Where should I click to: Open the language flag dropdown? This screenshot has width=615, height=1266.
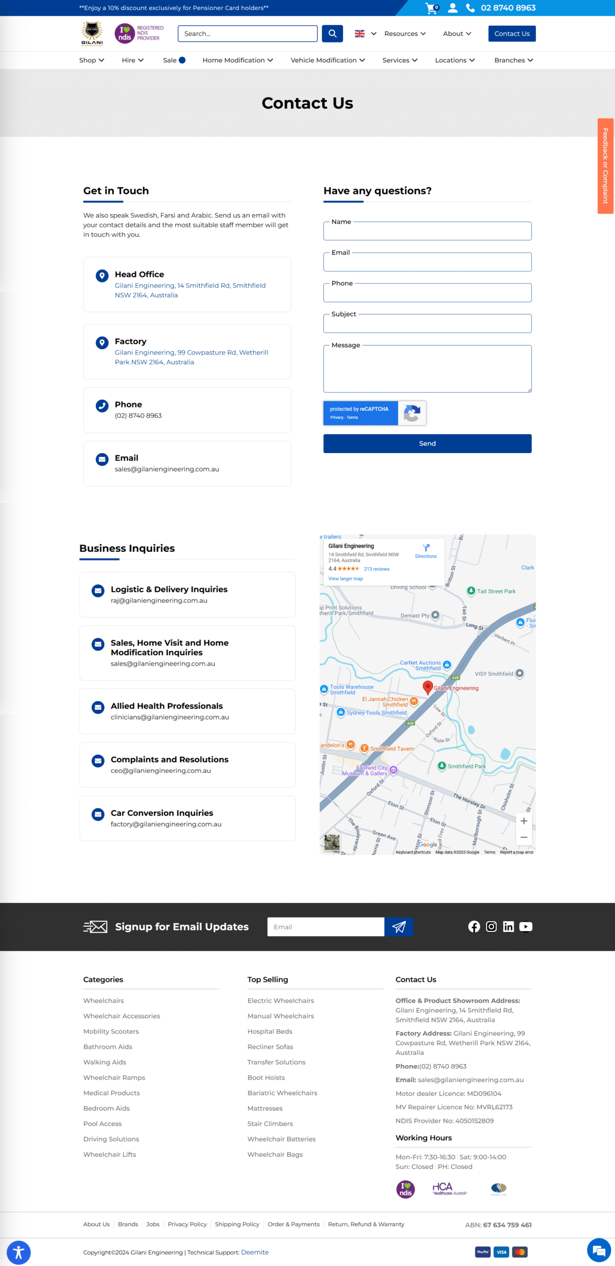pyautogui.click(x=365, y=34)
